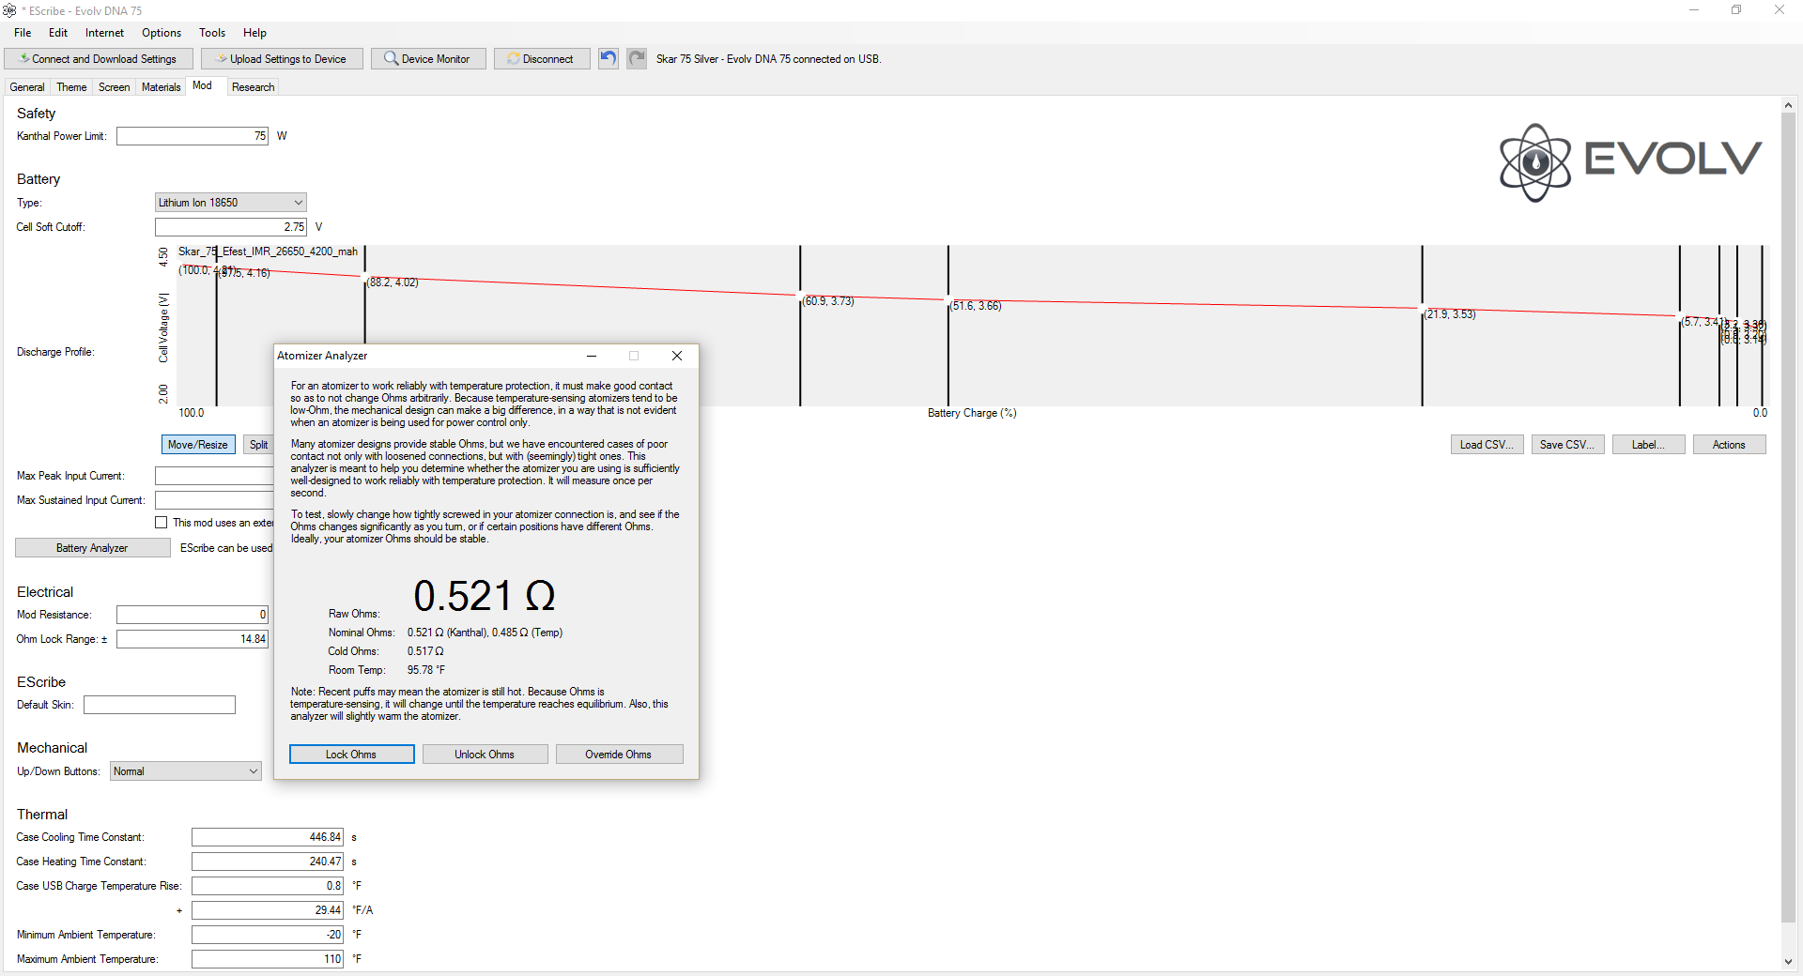Viewport: 1803px width, 976px height.
Task: Toggle 'This mod uses an external' checkbox
Action: [x=162, y=523]
